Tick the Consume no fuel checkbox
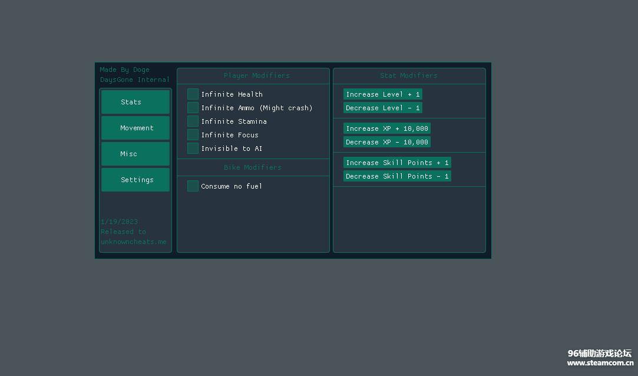This screenshot has height=376, width=638. click(193, 186)
